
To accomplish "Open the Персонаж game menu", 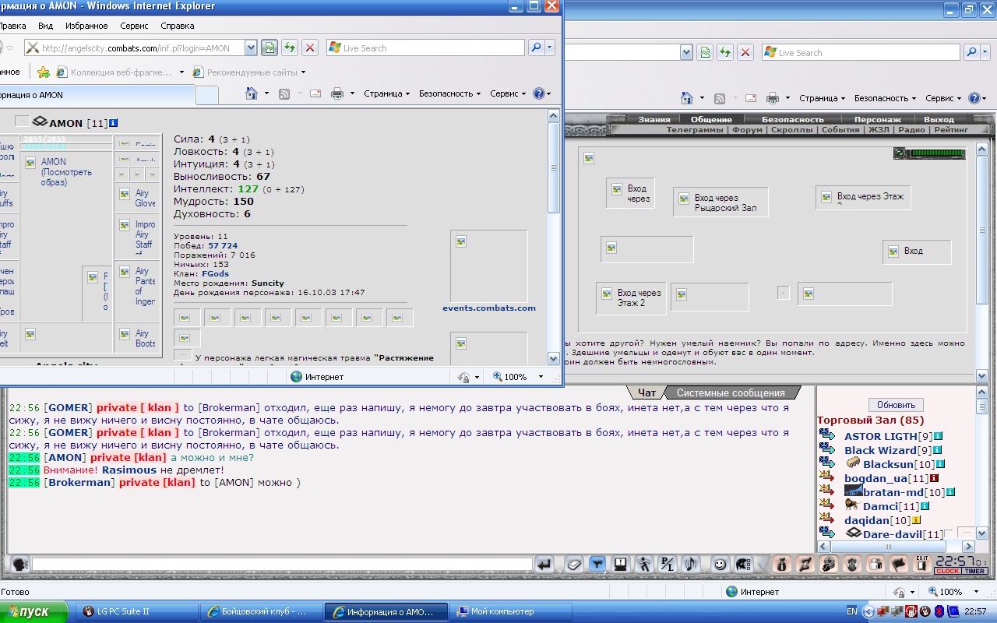I will pyautogui.click(x=878, y=119).
